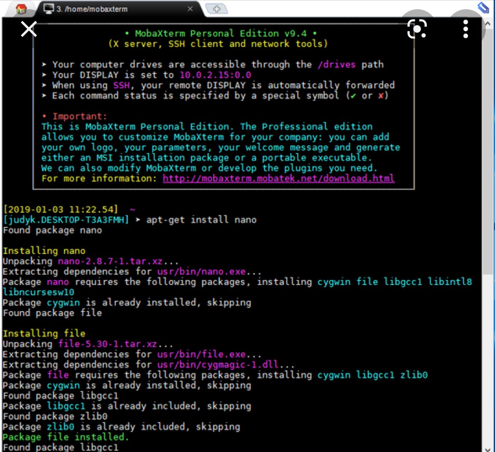495x452 pixels.
Task: Click the 'Found package file' line
Action: coord(52,313)
